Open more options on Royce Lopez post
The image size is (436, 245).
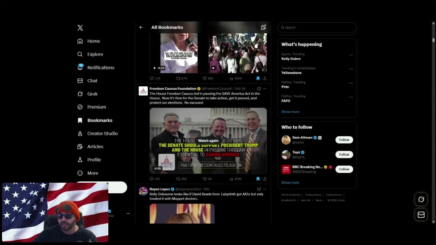pyautogui.click(x=265, y=189)
